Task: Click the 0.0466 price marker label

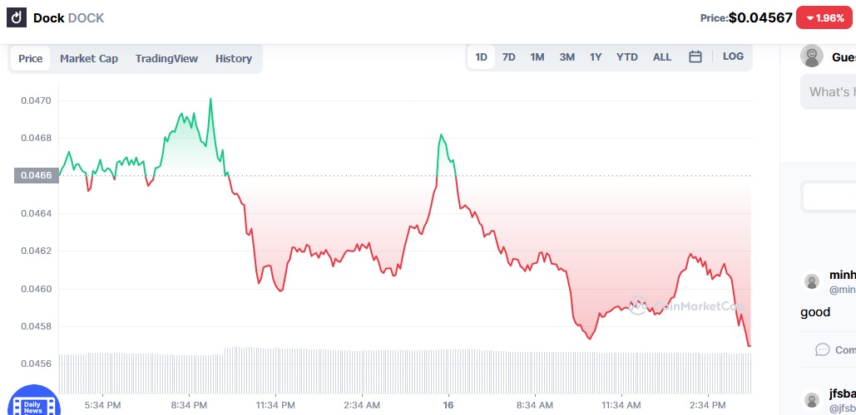Action: click(x=37, y=175)
